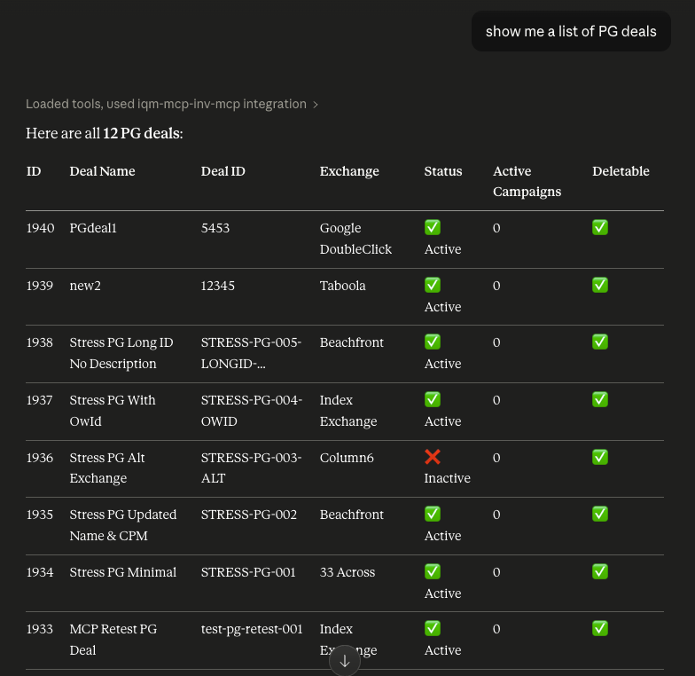The height and width of the screenshot is (676, 695).
Task: Click the 'PGdeal1' deal name cell
Action: click(x=93, y=228)
